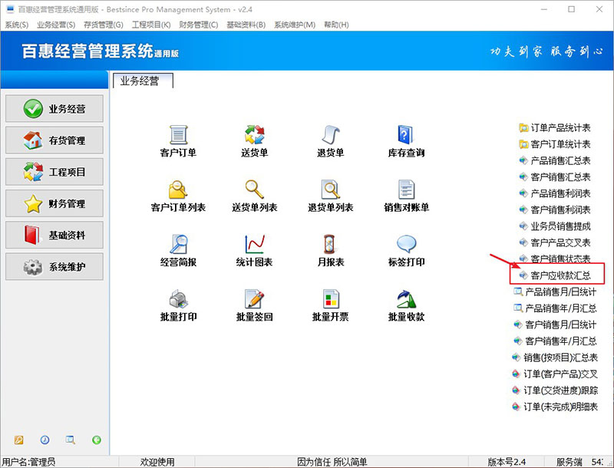Click the key icon at sidebar bottom
This screenshot has width=614, height=468.
tap(18, 440)
